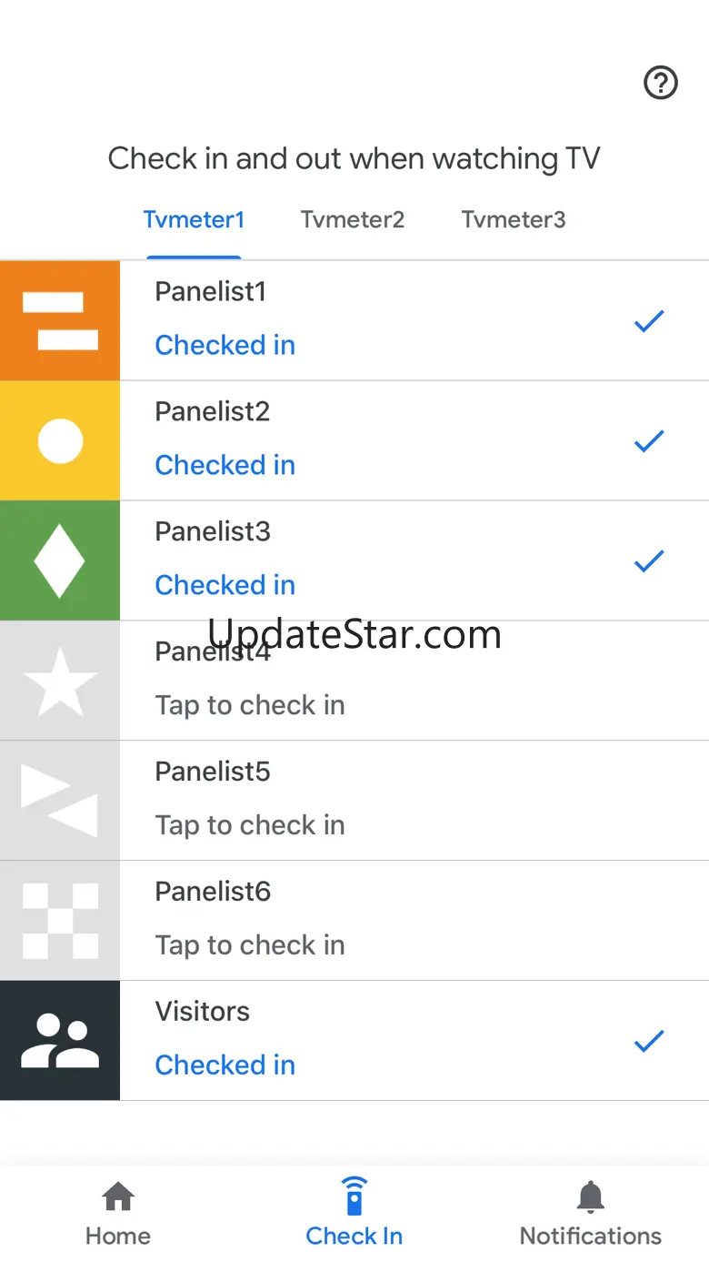Uncheck the Visitors blue checkmark
Viewport: 709px width, 1262px height.
649,1041
